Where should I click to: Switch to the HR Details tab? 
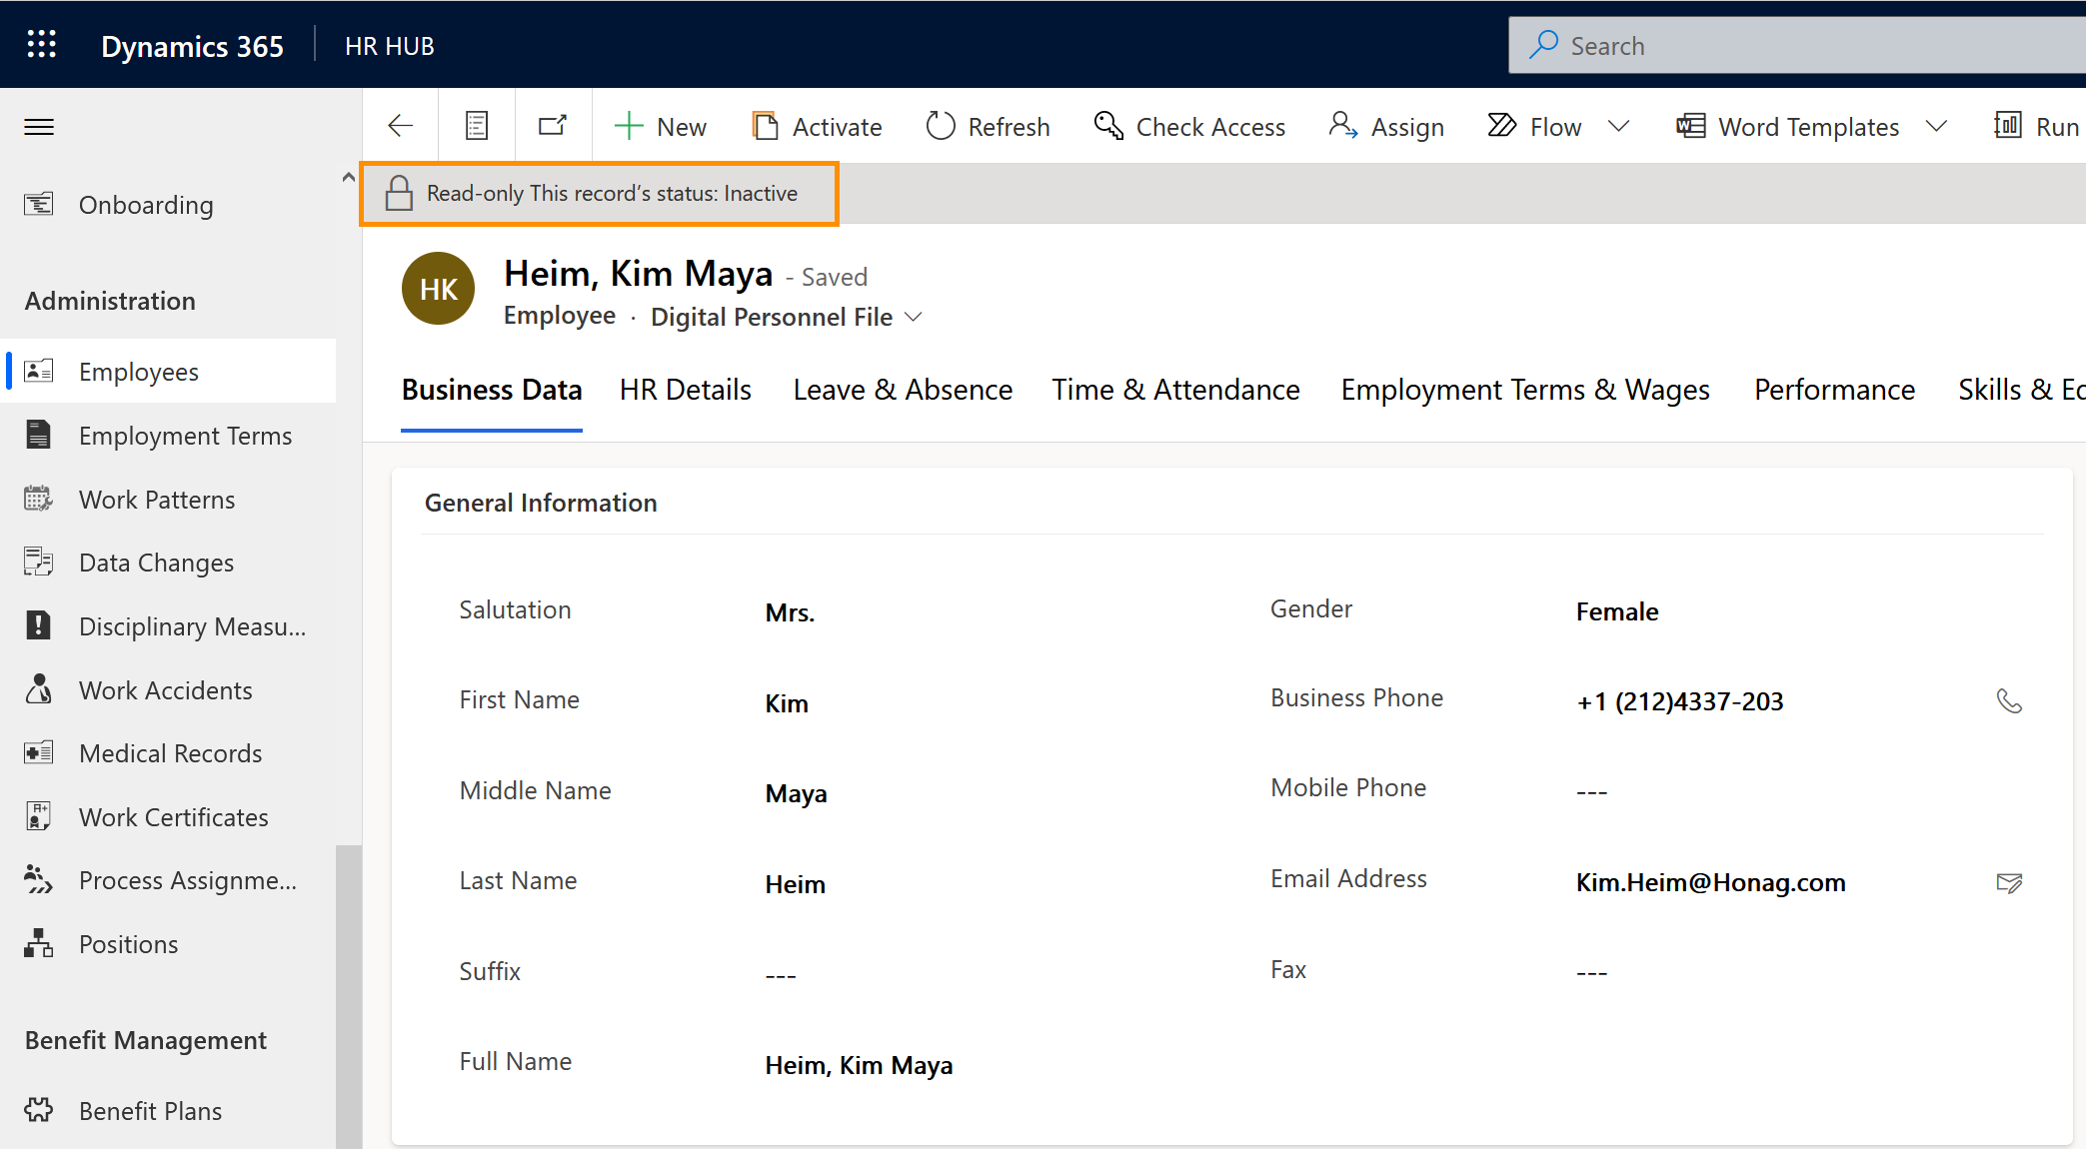tap(685, 390)
